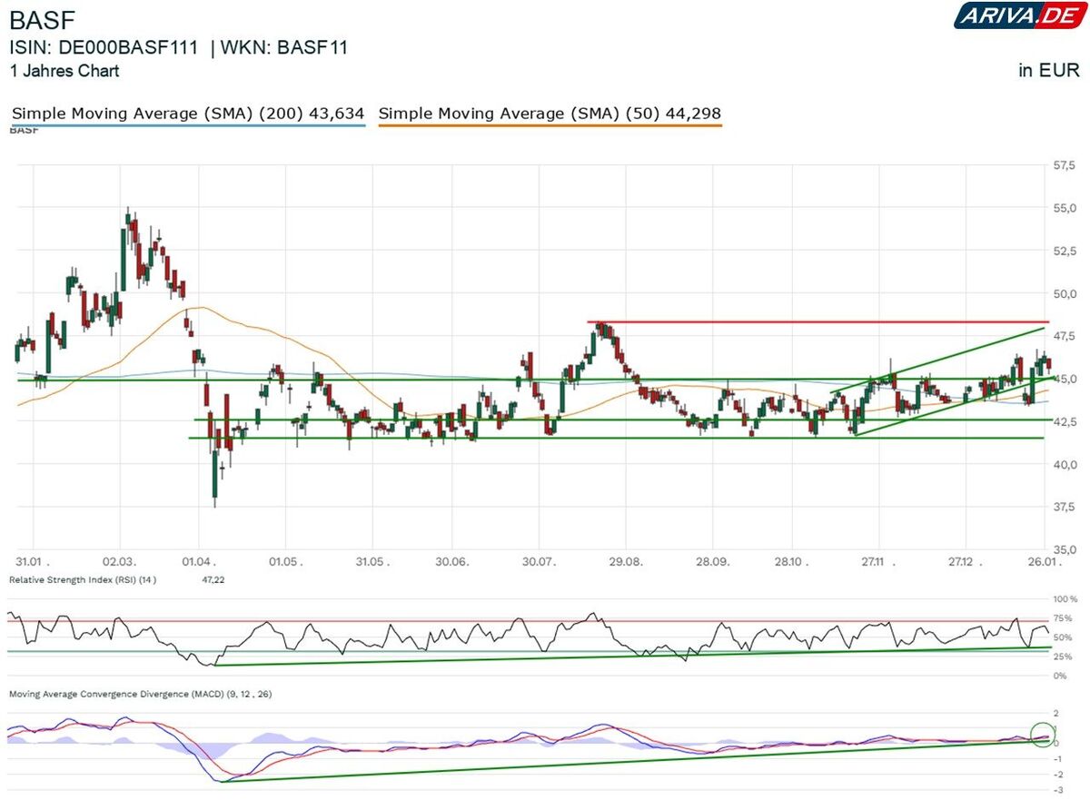Click the 55,0 price axis label
The height and width of the screenshot is (800, 1090).
(1064, 208)
